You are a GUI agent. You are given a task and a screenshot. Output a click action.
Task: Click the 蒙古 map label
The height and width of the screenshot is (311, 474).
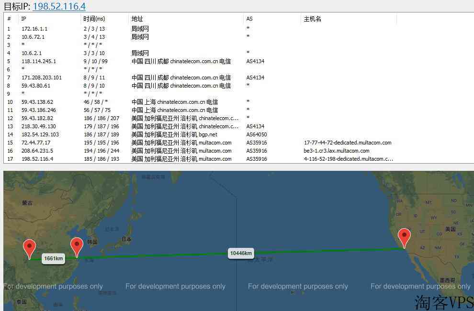(x=27, y=203)
